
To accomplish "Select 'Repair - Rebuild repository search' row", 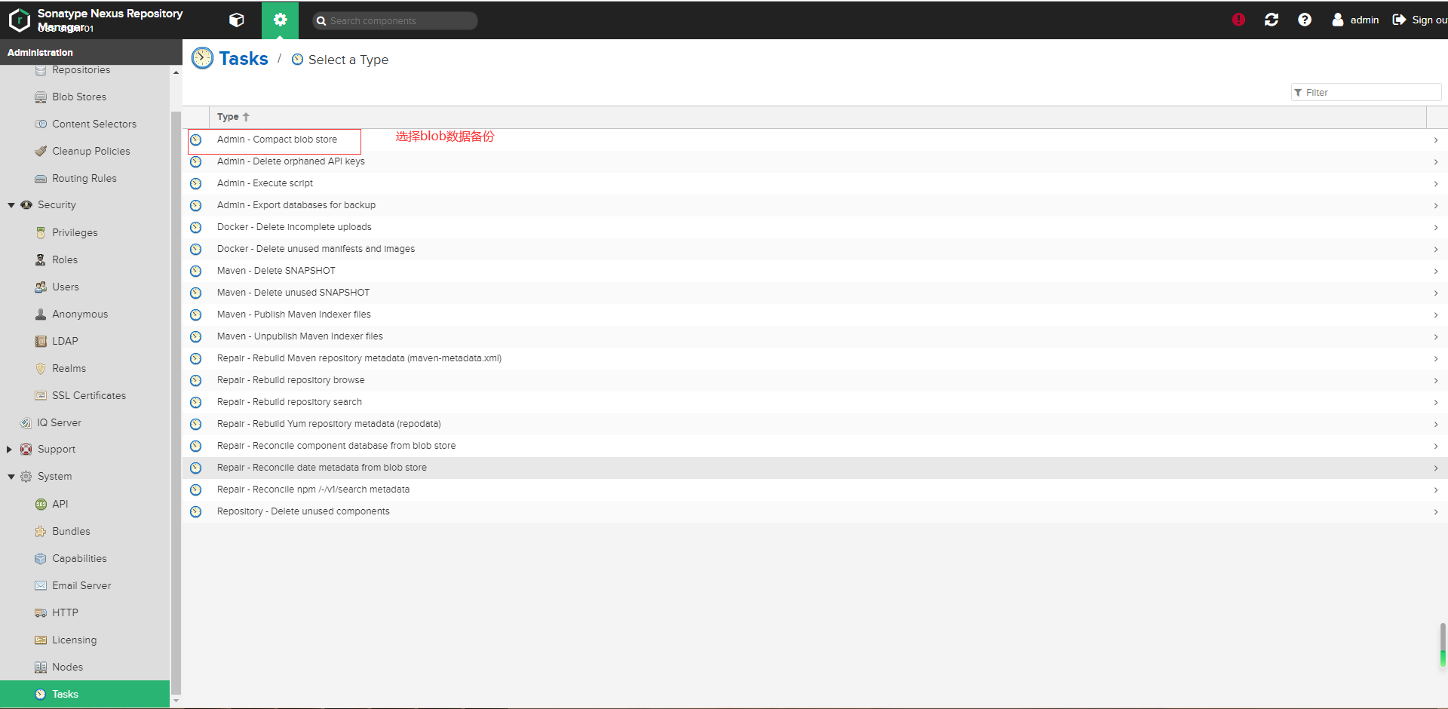I will coord(815,402).
